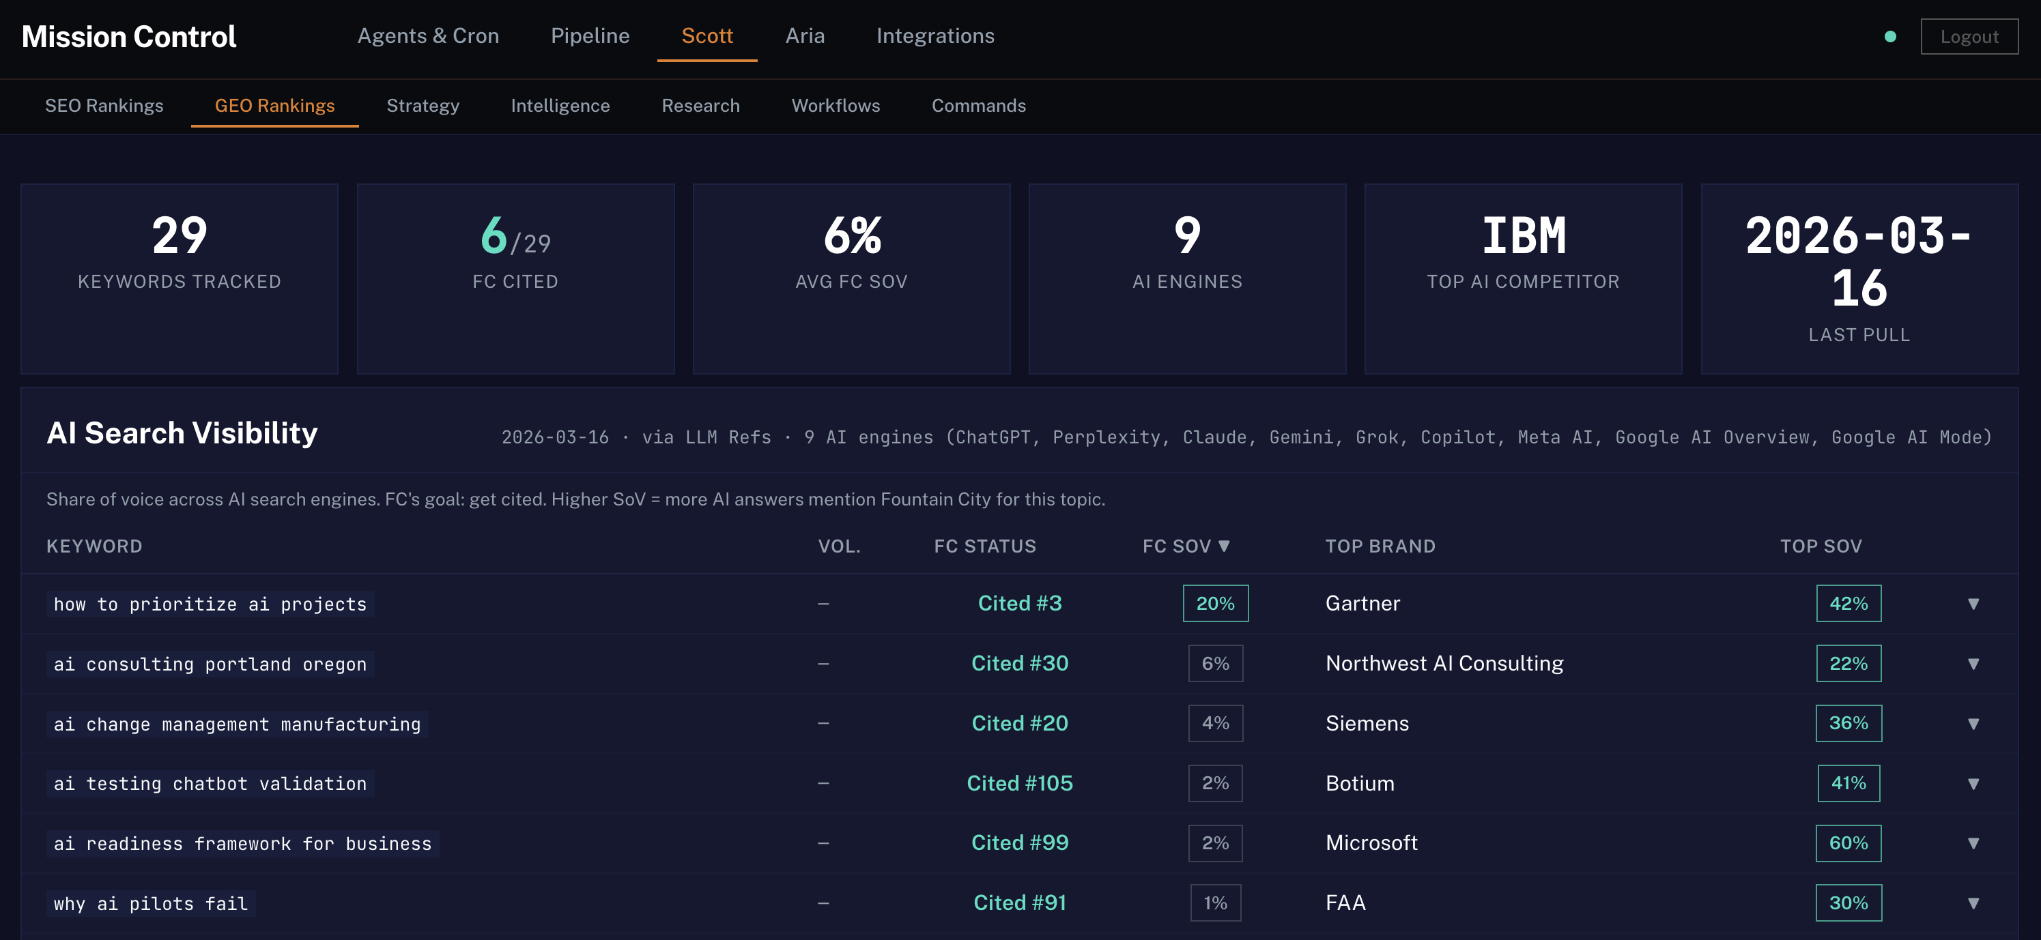Open the Intelligence tab
Image resolution: width=2041 pixels, height=940 pixels.
tap(560, 105)
